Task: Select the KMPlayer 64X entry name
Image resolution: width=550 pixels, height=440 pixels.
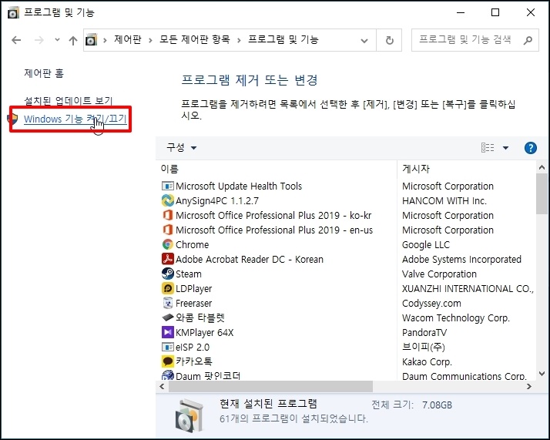Action: pos(204,333)
